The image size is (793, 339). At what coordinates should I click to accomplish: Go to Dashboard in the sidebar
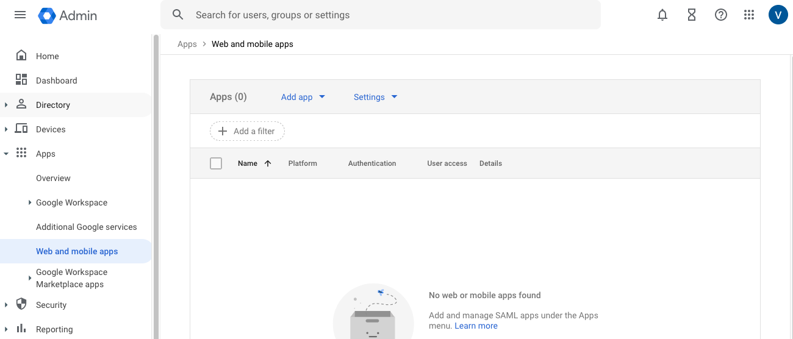[56, 80]
